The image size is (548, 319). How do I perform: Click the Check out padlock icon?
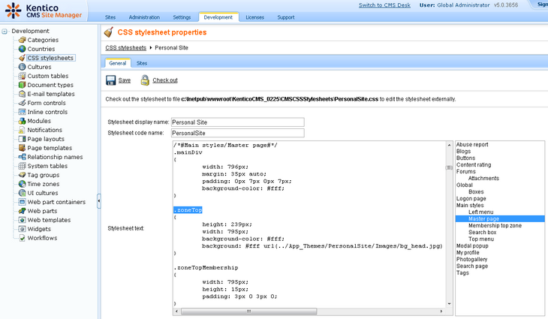[145, 80]
